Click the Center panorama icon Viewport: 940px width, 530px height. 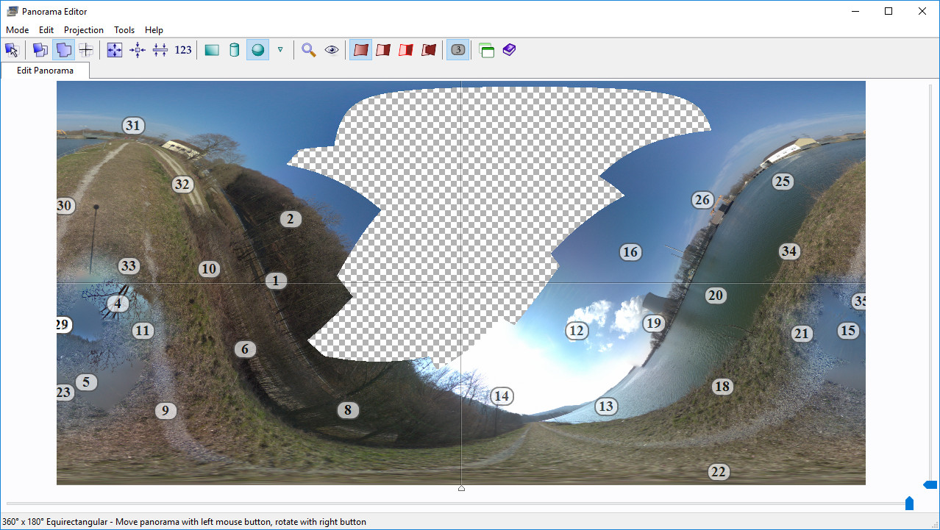tap(138, 50)
